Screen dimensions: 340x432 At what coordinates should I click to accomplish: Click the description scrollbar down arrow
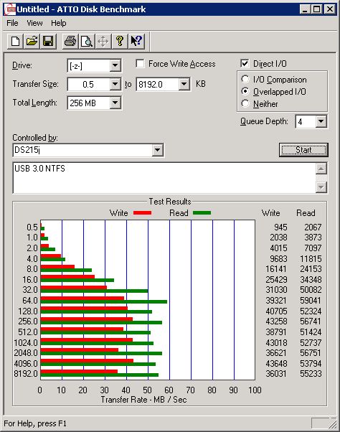coord(321,187)
